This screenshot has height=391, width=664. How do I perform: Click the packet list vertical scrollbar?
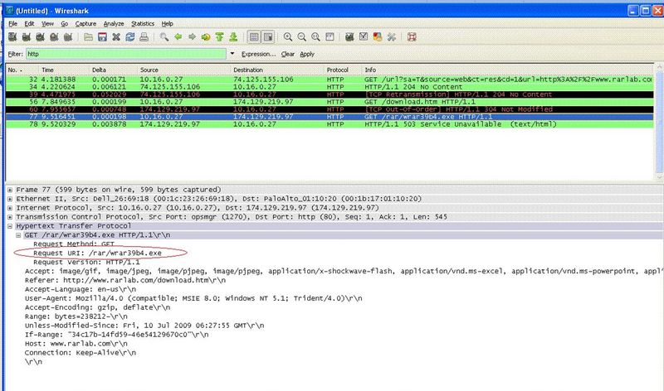[x=659, y=123]
